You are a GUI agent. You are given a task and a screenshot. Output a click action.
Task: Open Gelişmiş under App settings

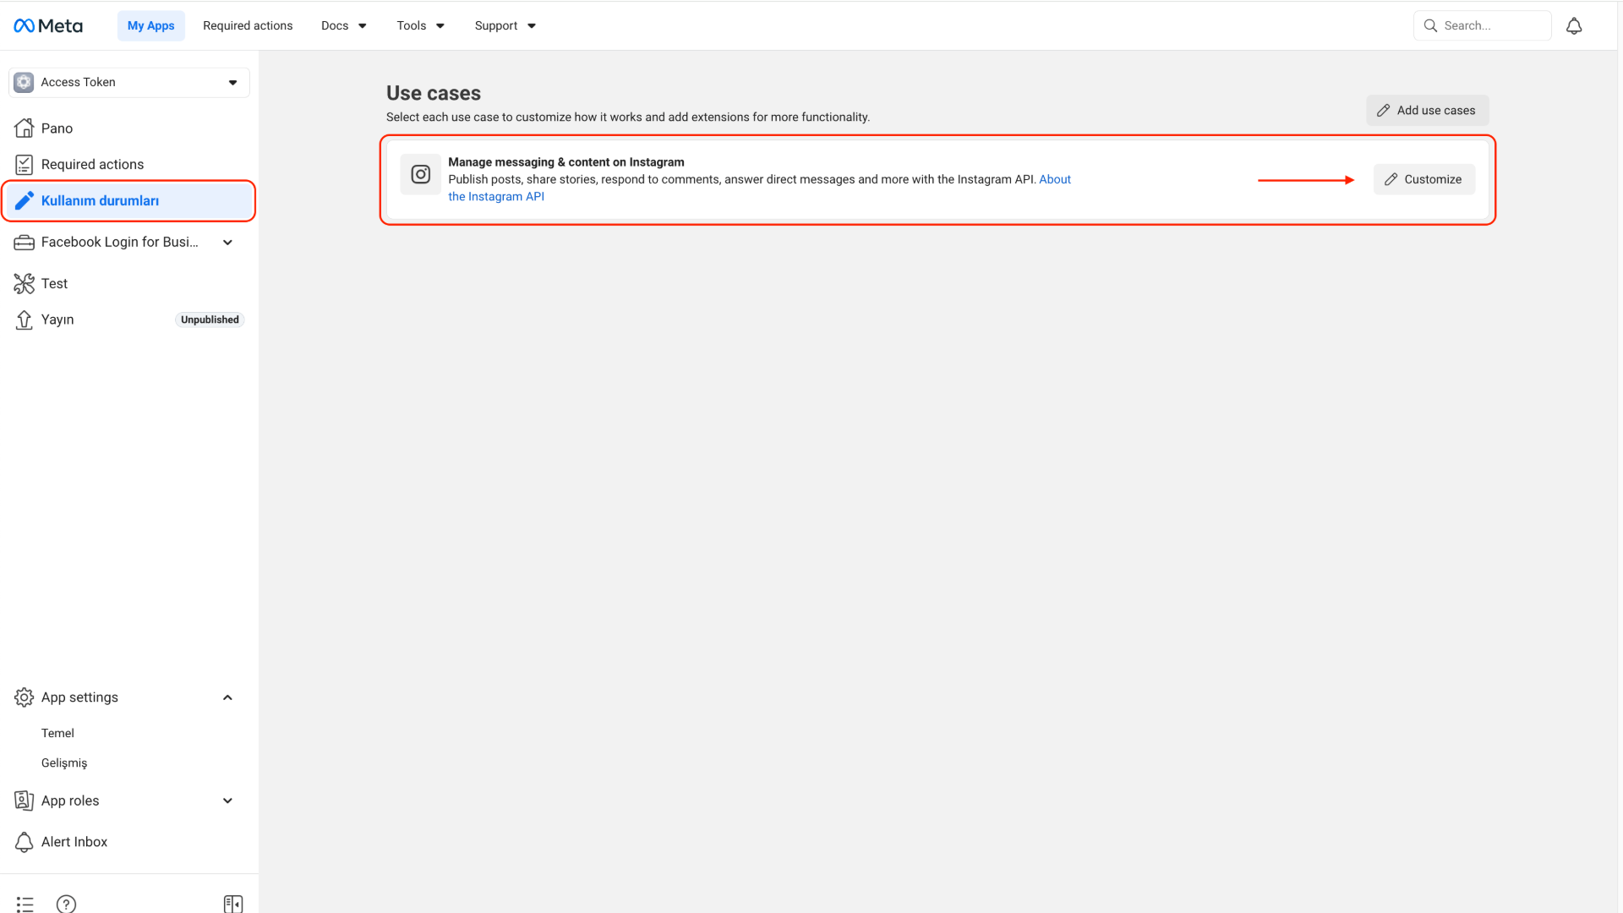64,763
